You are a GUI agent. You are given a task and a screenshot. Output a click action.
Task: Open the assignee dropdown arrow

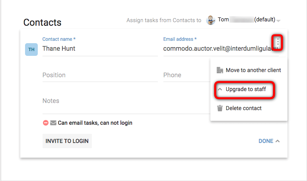point(278,21)
